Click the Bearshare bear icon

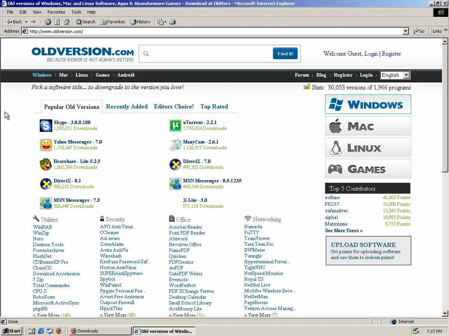[46, 164]
